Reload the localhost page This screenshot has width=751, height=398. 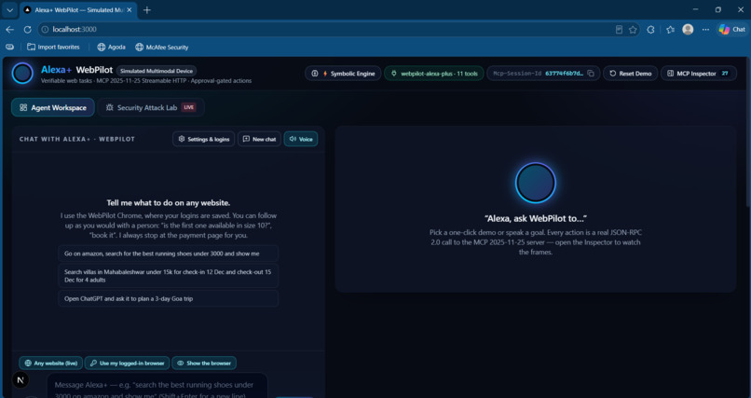click(x=27, y=30)
